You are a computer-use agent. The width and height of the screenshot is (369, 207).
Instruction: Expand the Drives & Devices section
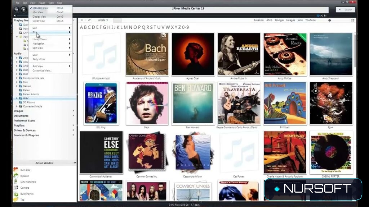coord(74,130)
